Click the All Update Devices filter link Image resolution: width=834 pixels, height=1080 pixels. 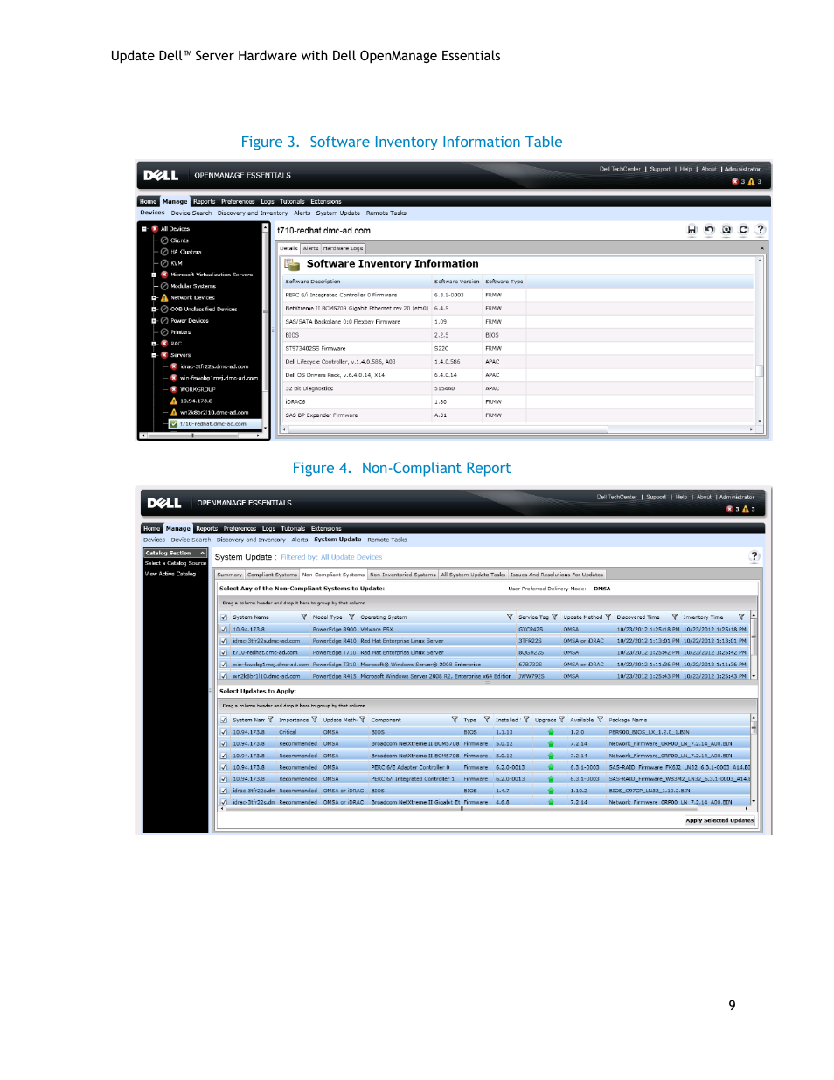351,557
